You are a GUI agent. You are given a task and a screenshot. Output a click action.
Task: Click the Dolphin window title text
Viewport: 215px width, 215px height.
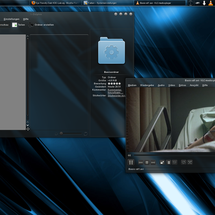pos(36,14)
